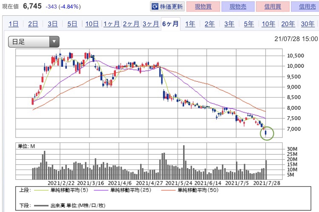Click the 単位: M label
Image resolution: width=319 pixels, height=212 pixels.
coord(26,146)
